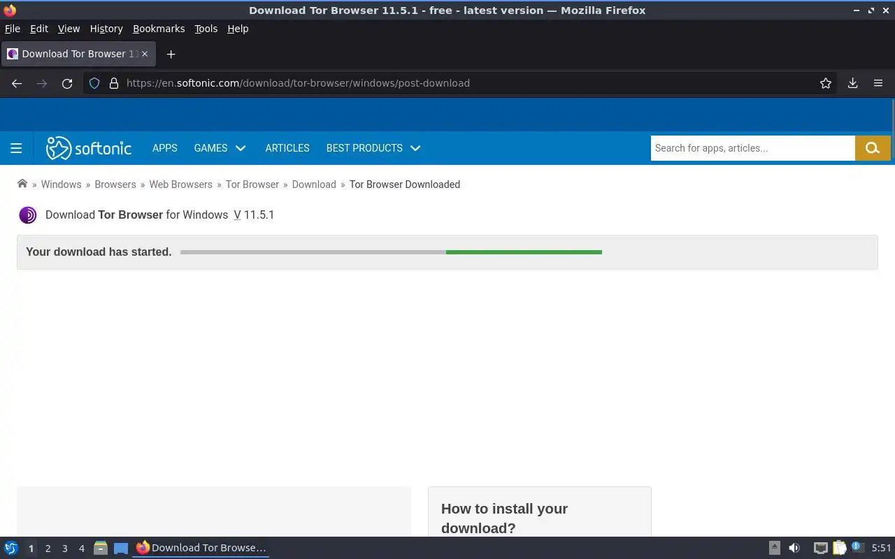
Task: Open the system start menu in taskbar
Action: coord(10,548)
